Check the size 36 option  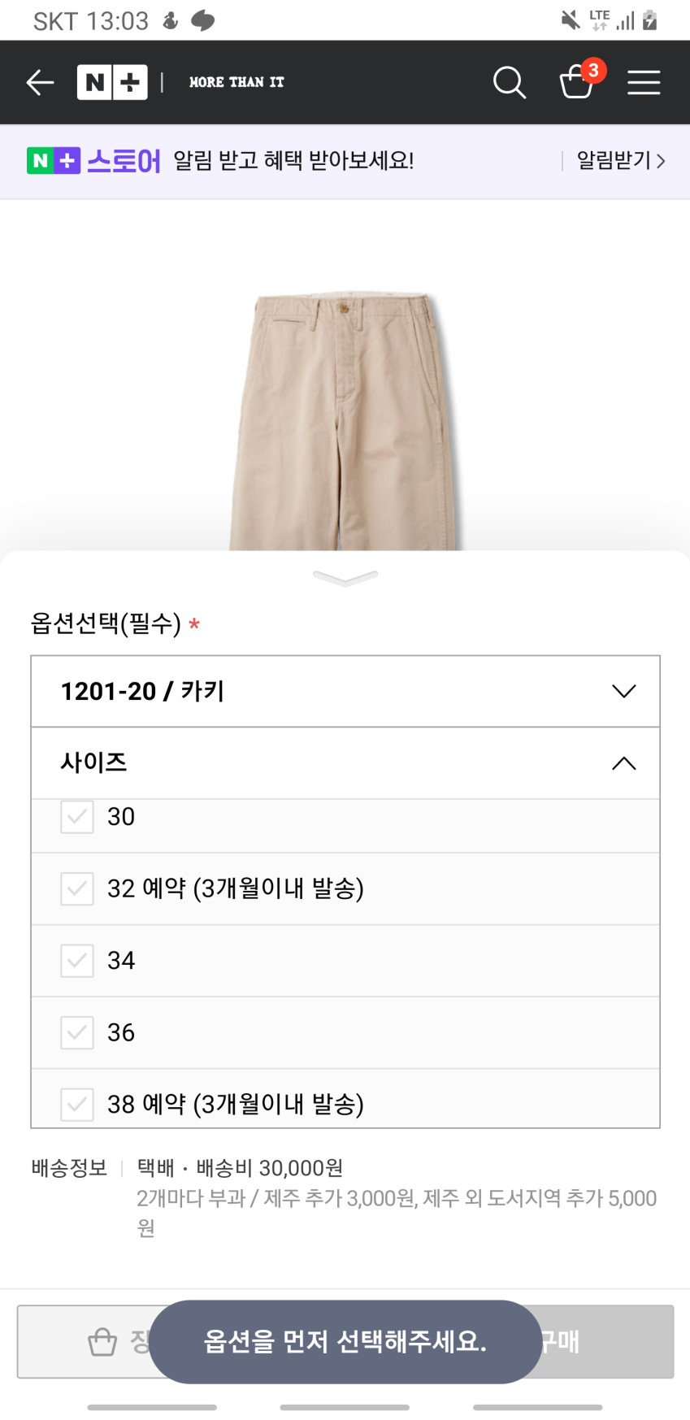click(x=77, y=1032)
